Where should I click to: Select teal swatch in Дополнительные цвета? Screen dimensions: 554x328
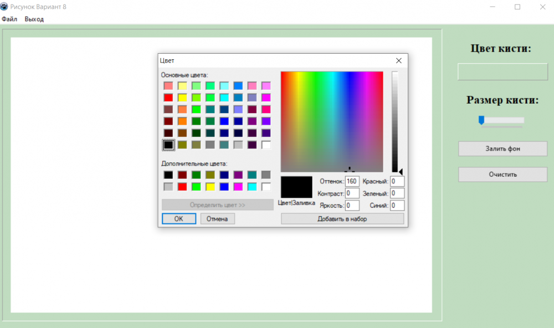click(x=252, y=175)
